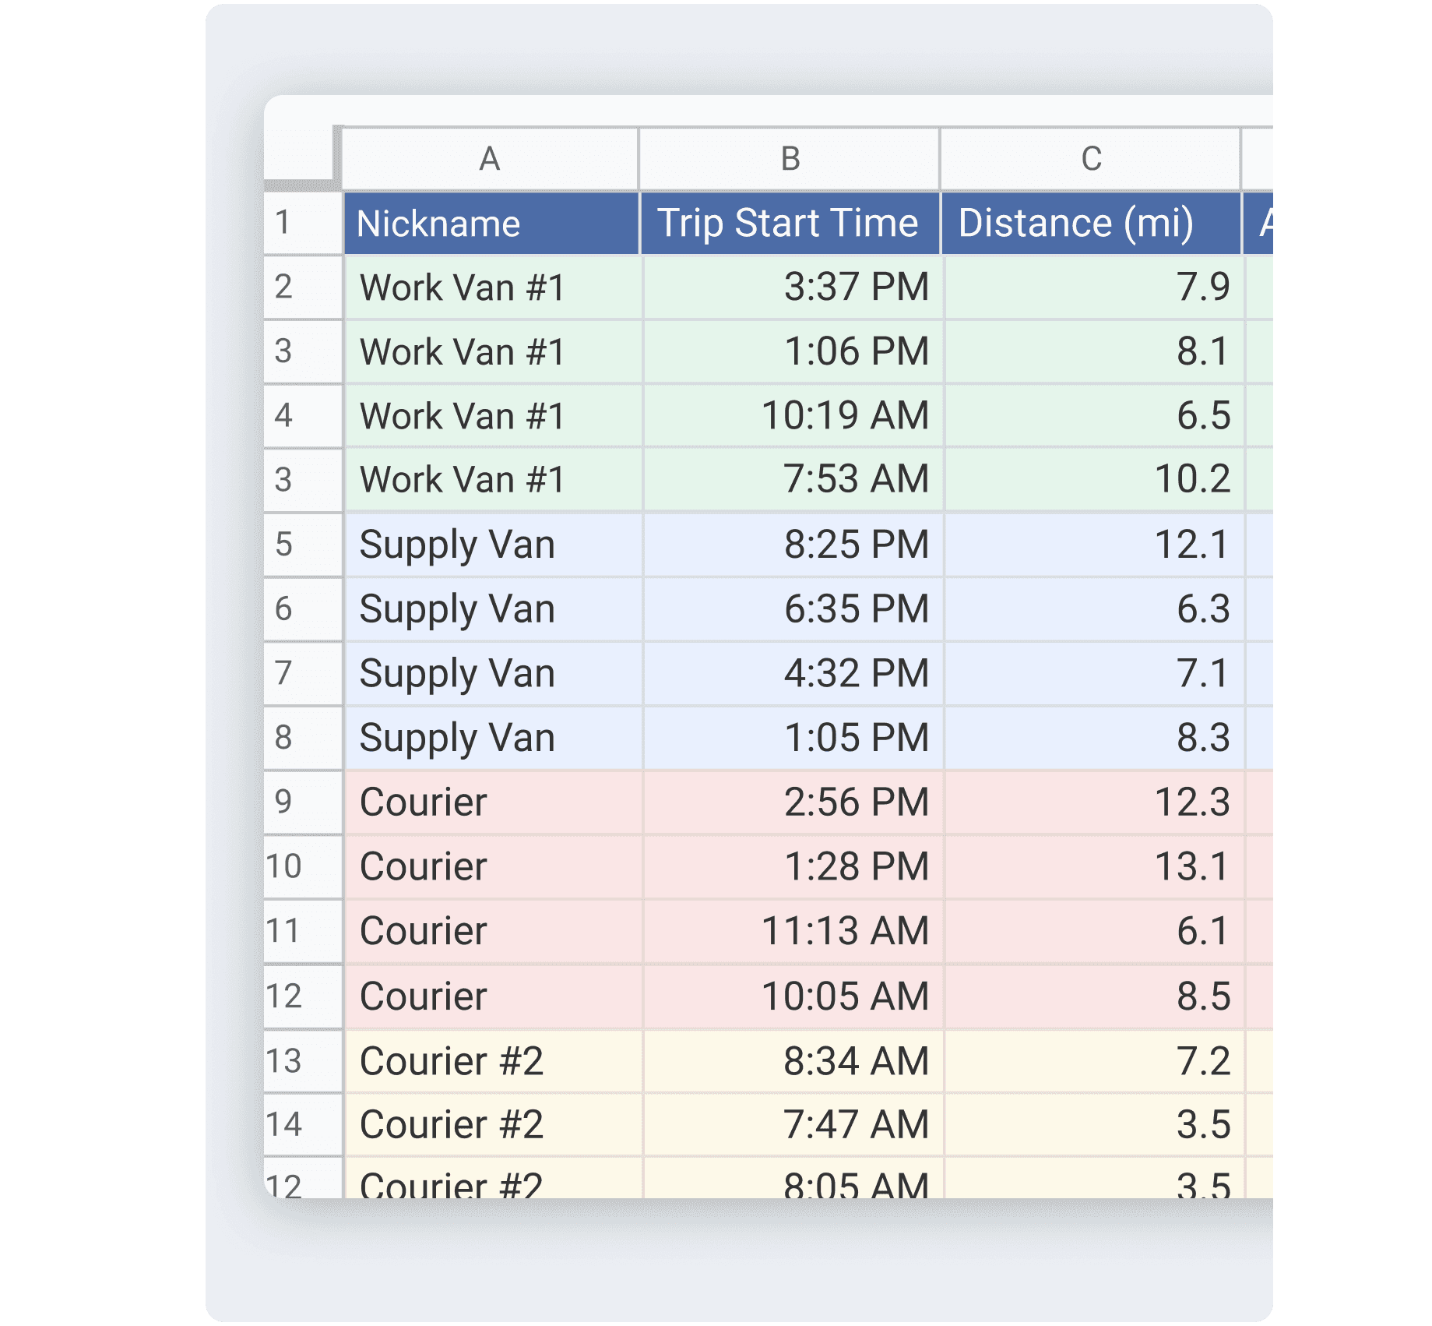Select the Distance (mi) header cell
Image resolution: width=1432 pixels, height=1326 pixels.
[x=1091, y=223]
